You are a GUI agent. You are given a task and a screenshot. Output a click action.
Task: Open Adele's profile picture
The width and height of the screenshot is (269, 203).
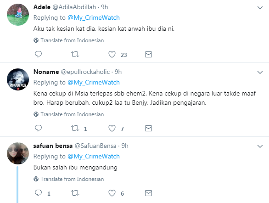click(18, 15)
